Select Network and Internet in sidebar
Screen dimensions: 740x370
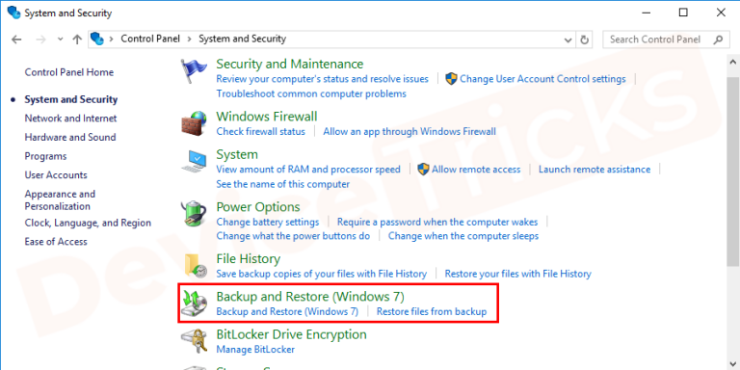click(70, 119)
